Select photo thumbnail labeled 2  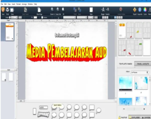tap(141, 83)
